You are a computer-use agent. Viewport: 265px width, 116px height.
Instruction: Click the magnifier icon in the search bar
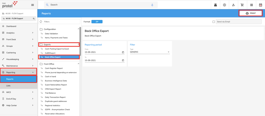point(47,5)
